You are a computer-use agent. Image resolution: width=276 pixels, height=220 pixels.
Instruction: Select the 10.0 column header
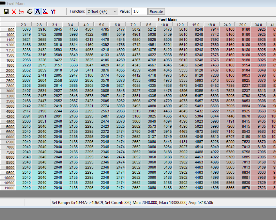tap(165, 25)
